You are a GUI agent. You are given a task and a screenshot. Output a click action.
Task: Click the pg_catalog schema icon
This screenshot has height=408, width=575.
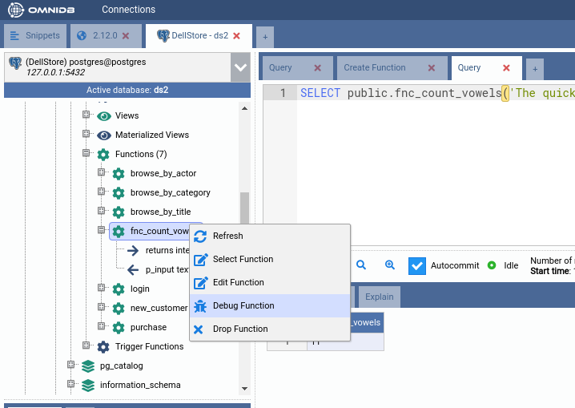coord(88,366)
